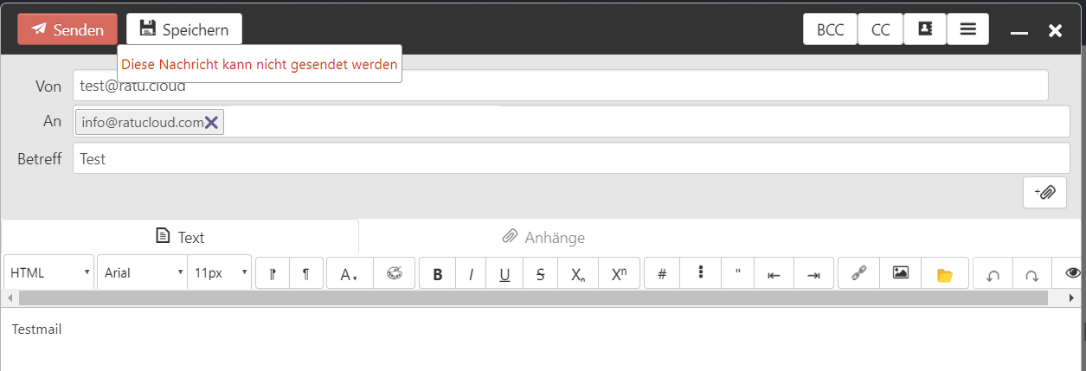Save draft with Speichern button
The image size is (1086, 371).
point(184,29)
